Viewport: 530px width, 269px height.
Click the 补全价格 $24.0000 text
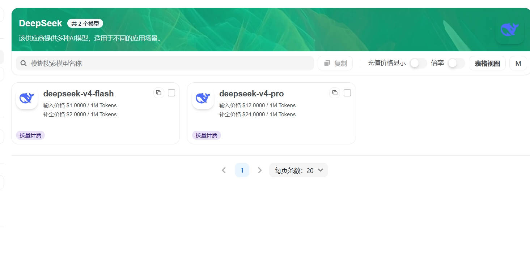[x=258, y=114]
